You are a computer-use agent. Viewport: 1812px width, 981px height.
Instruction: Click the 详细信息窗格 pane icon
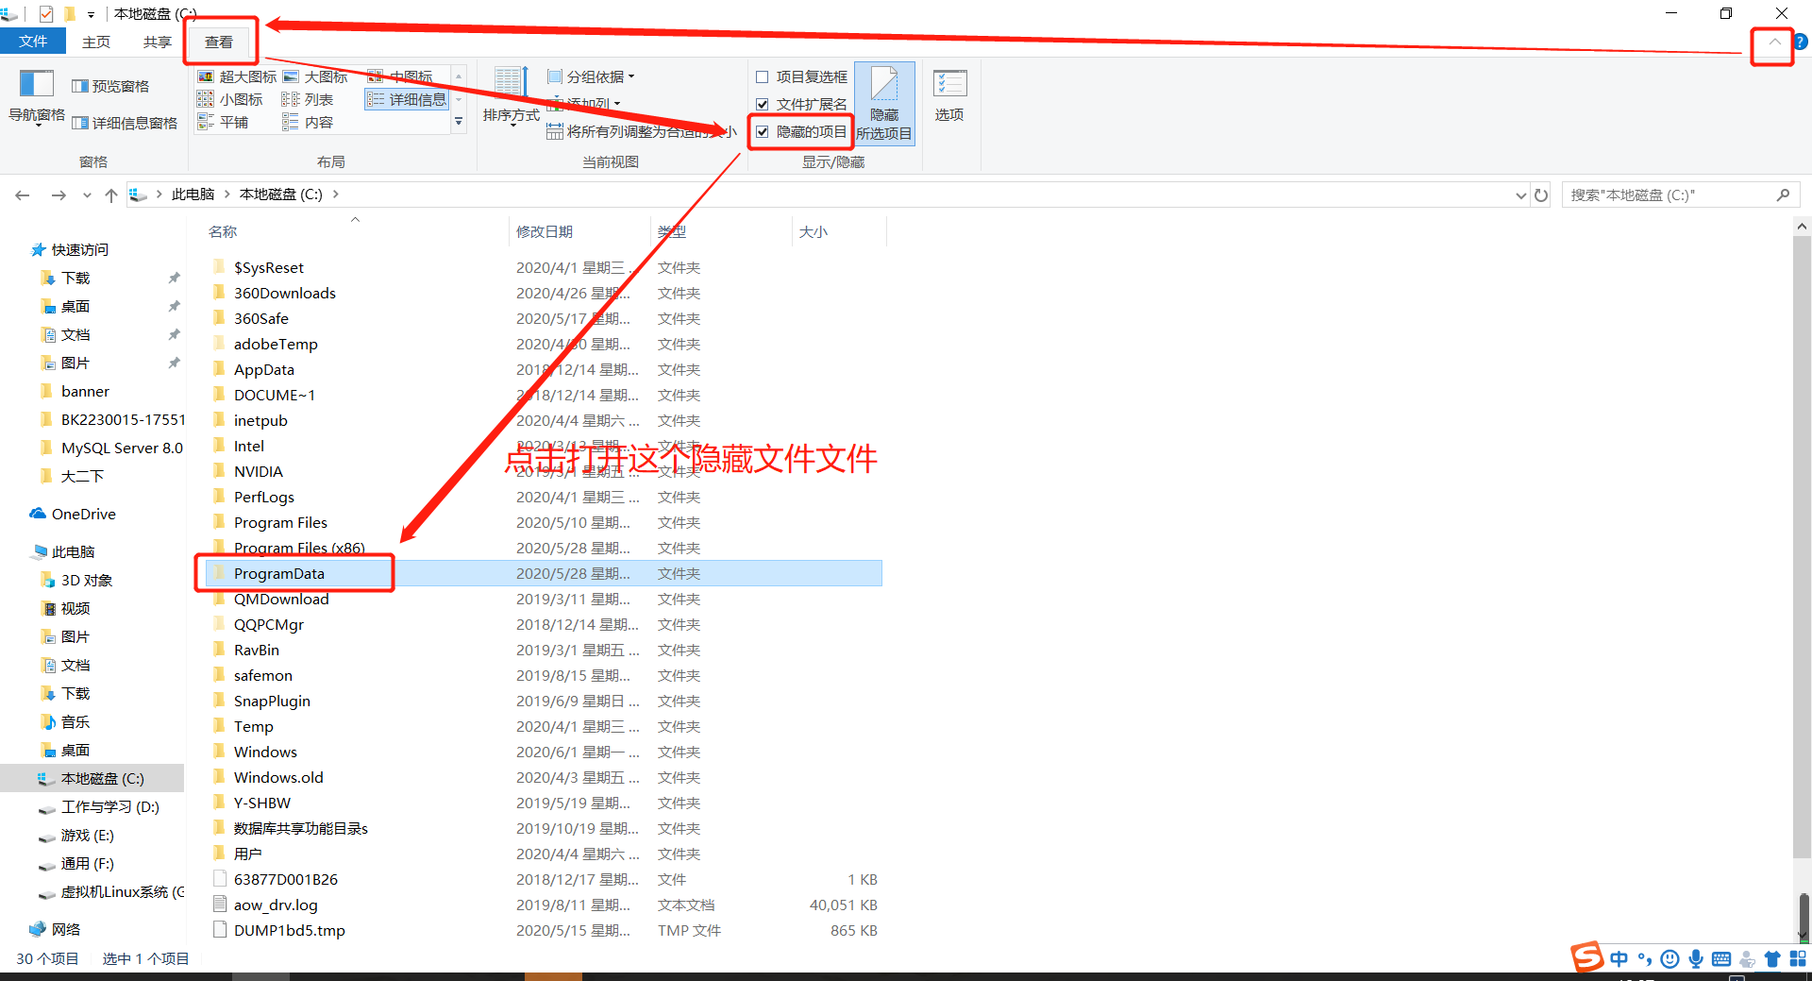[126, 122]
